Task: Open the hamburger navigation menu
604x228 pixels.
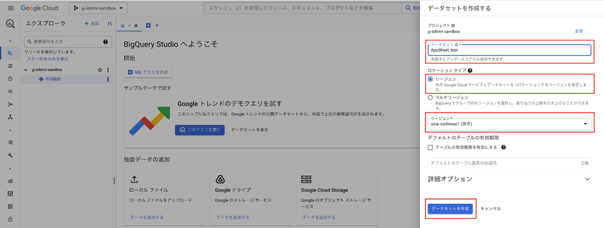Action: tap(11, 8)
